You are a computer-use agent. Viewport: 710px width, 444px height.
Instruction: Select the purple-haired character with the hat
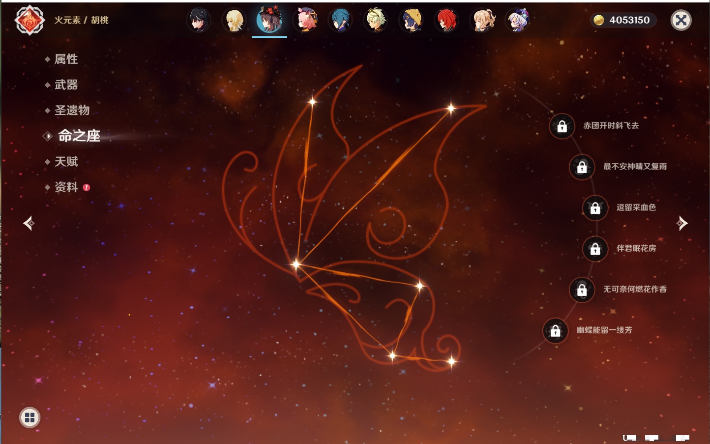tap(517, 20)
